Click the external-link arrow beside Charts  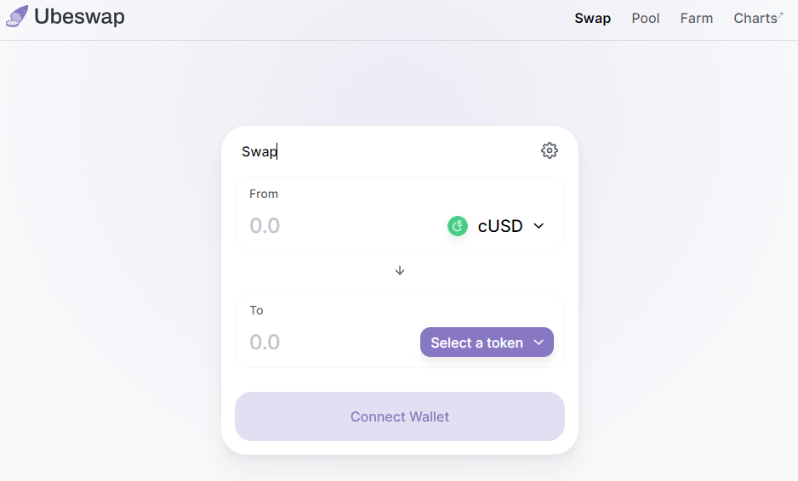click(x=781, y=14)
